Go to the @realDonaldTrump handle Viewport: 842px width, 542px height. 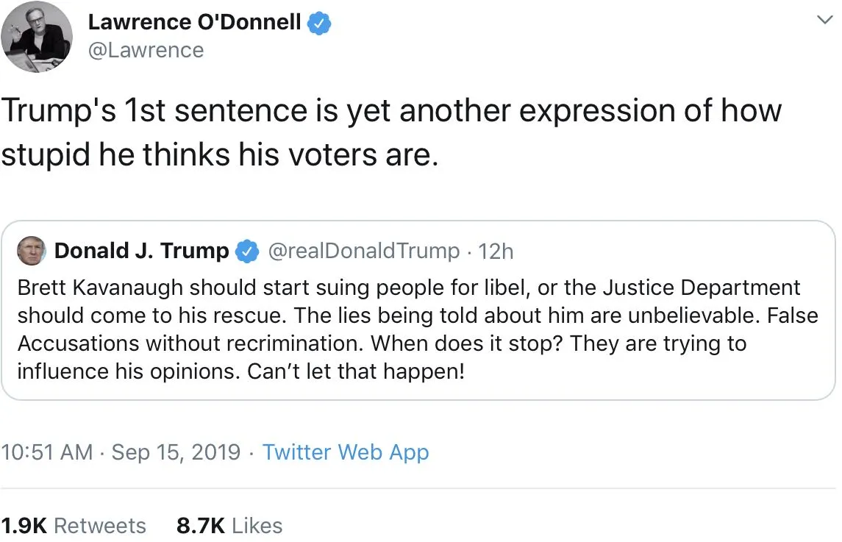click(x=363, y=251)
